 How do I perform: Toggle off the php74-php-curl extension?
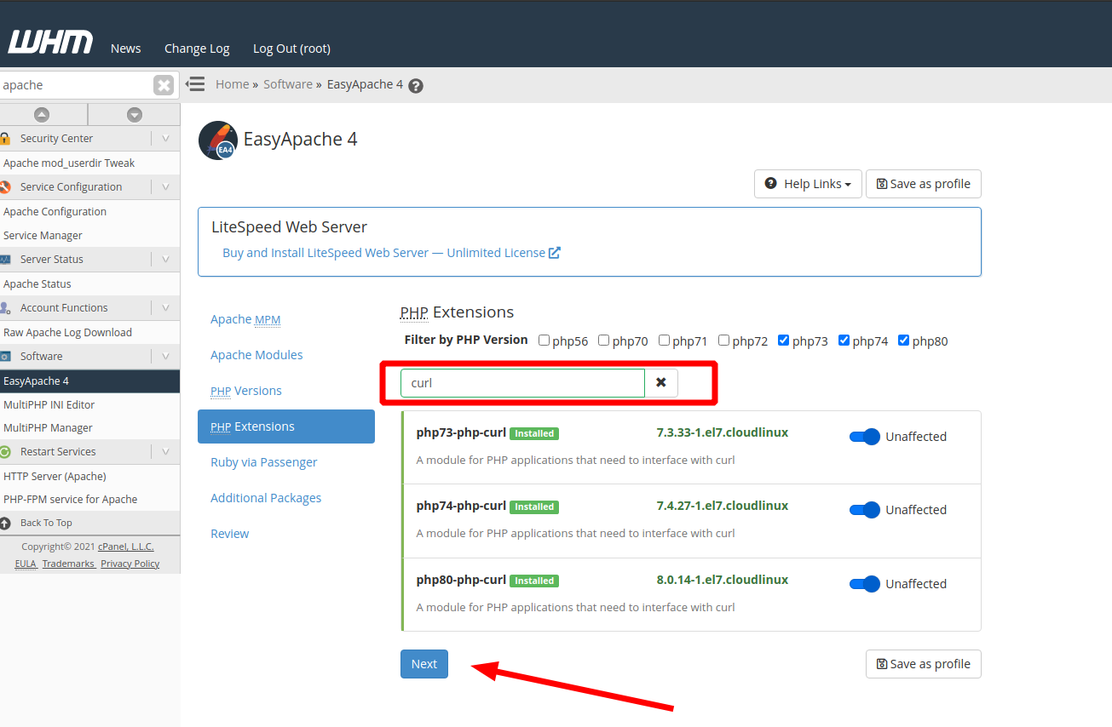click(x=864, y=510)
